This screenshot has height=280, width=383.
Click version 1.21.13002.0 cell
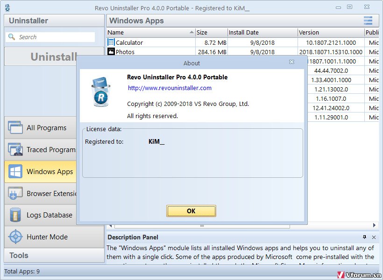tap(331, 89)
